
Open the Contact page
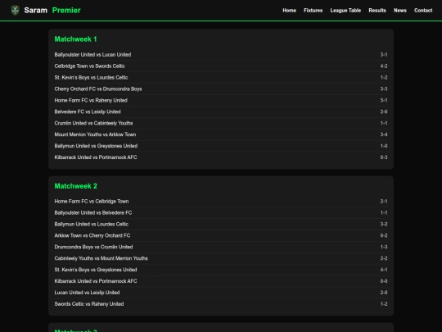(x=423, y=11)
